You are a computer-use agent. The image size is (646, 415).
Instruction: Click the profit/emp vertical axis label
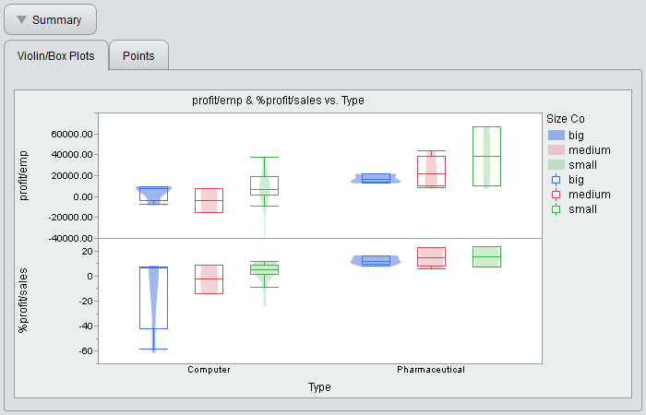click(x=23, y=175)
